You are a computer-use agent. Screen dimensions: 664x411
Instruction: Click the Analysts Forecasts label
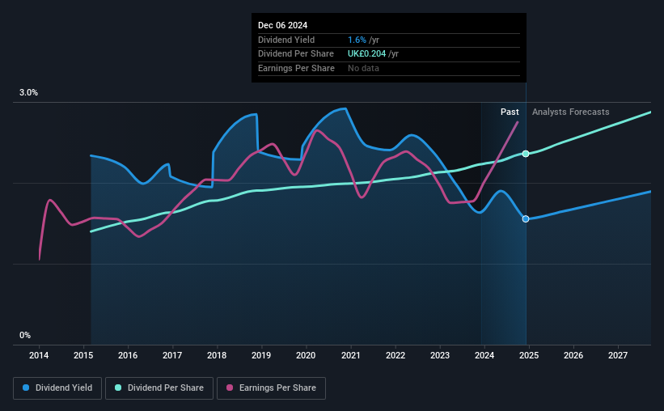570,112
